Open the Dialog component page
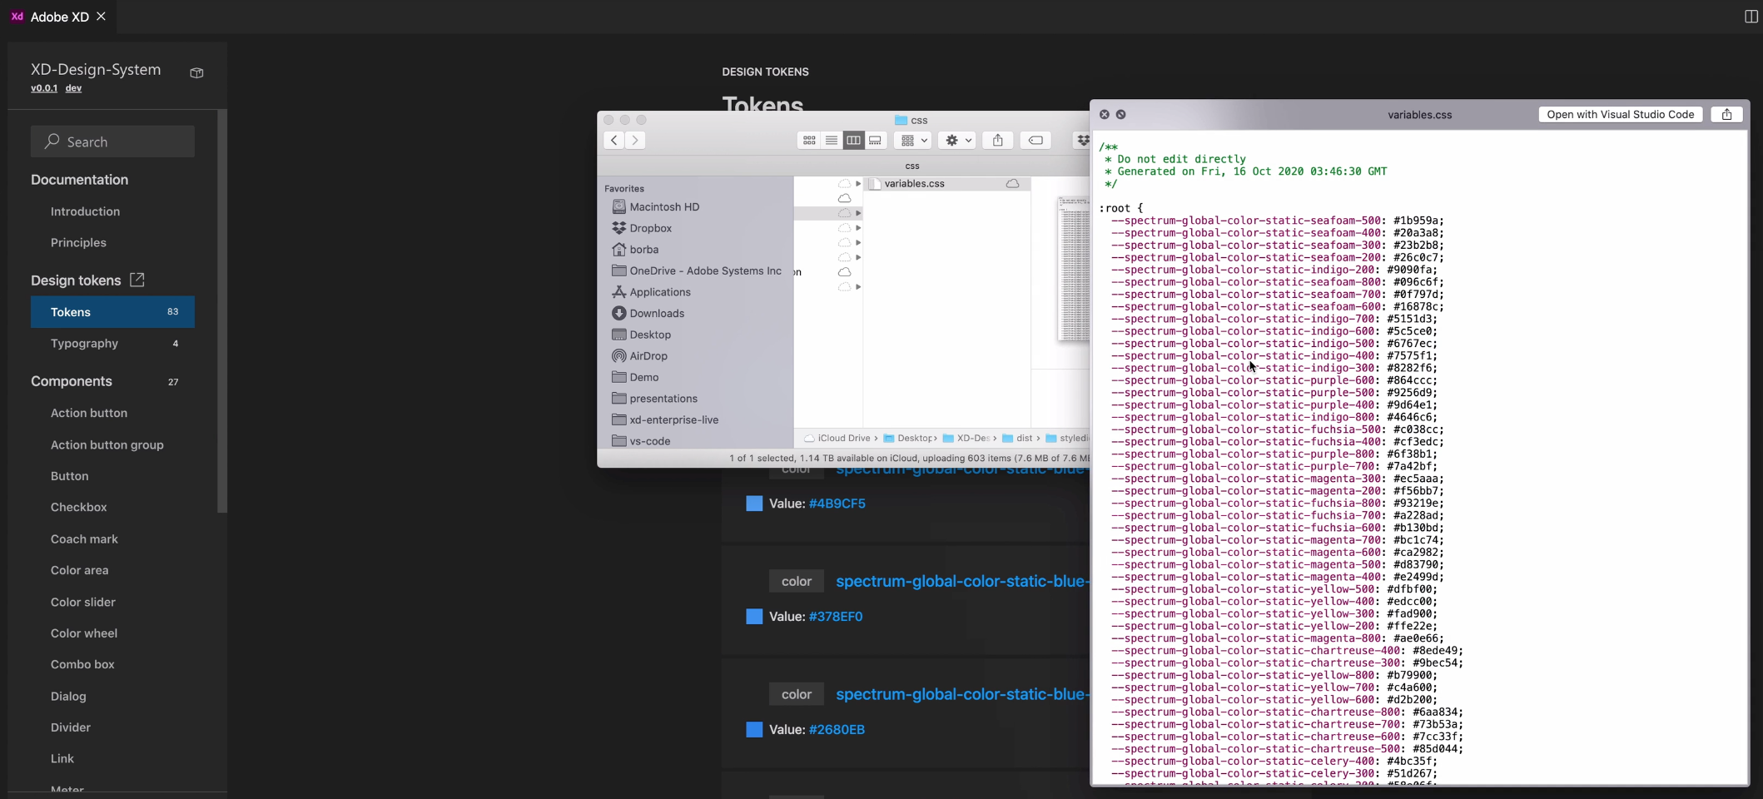The image size is (1763, 799). point(68,696)
